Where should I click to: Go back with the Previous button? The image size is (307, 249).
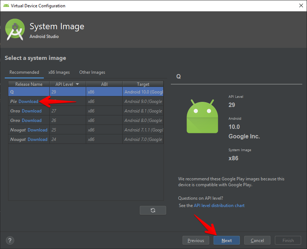[x=196, y=241]
